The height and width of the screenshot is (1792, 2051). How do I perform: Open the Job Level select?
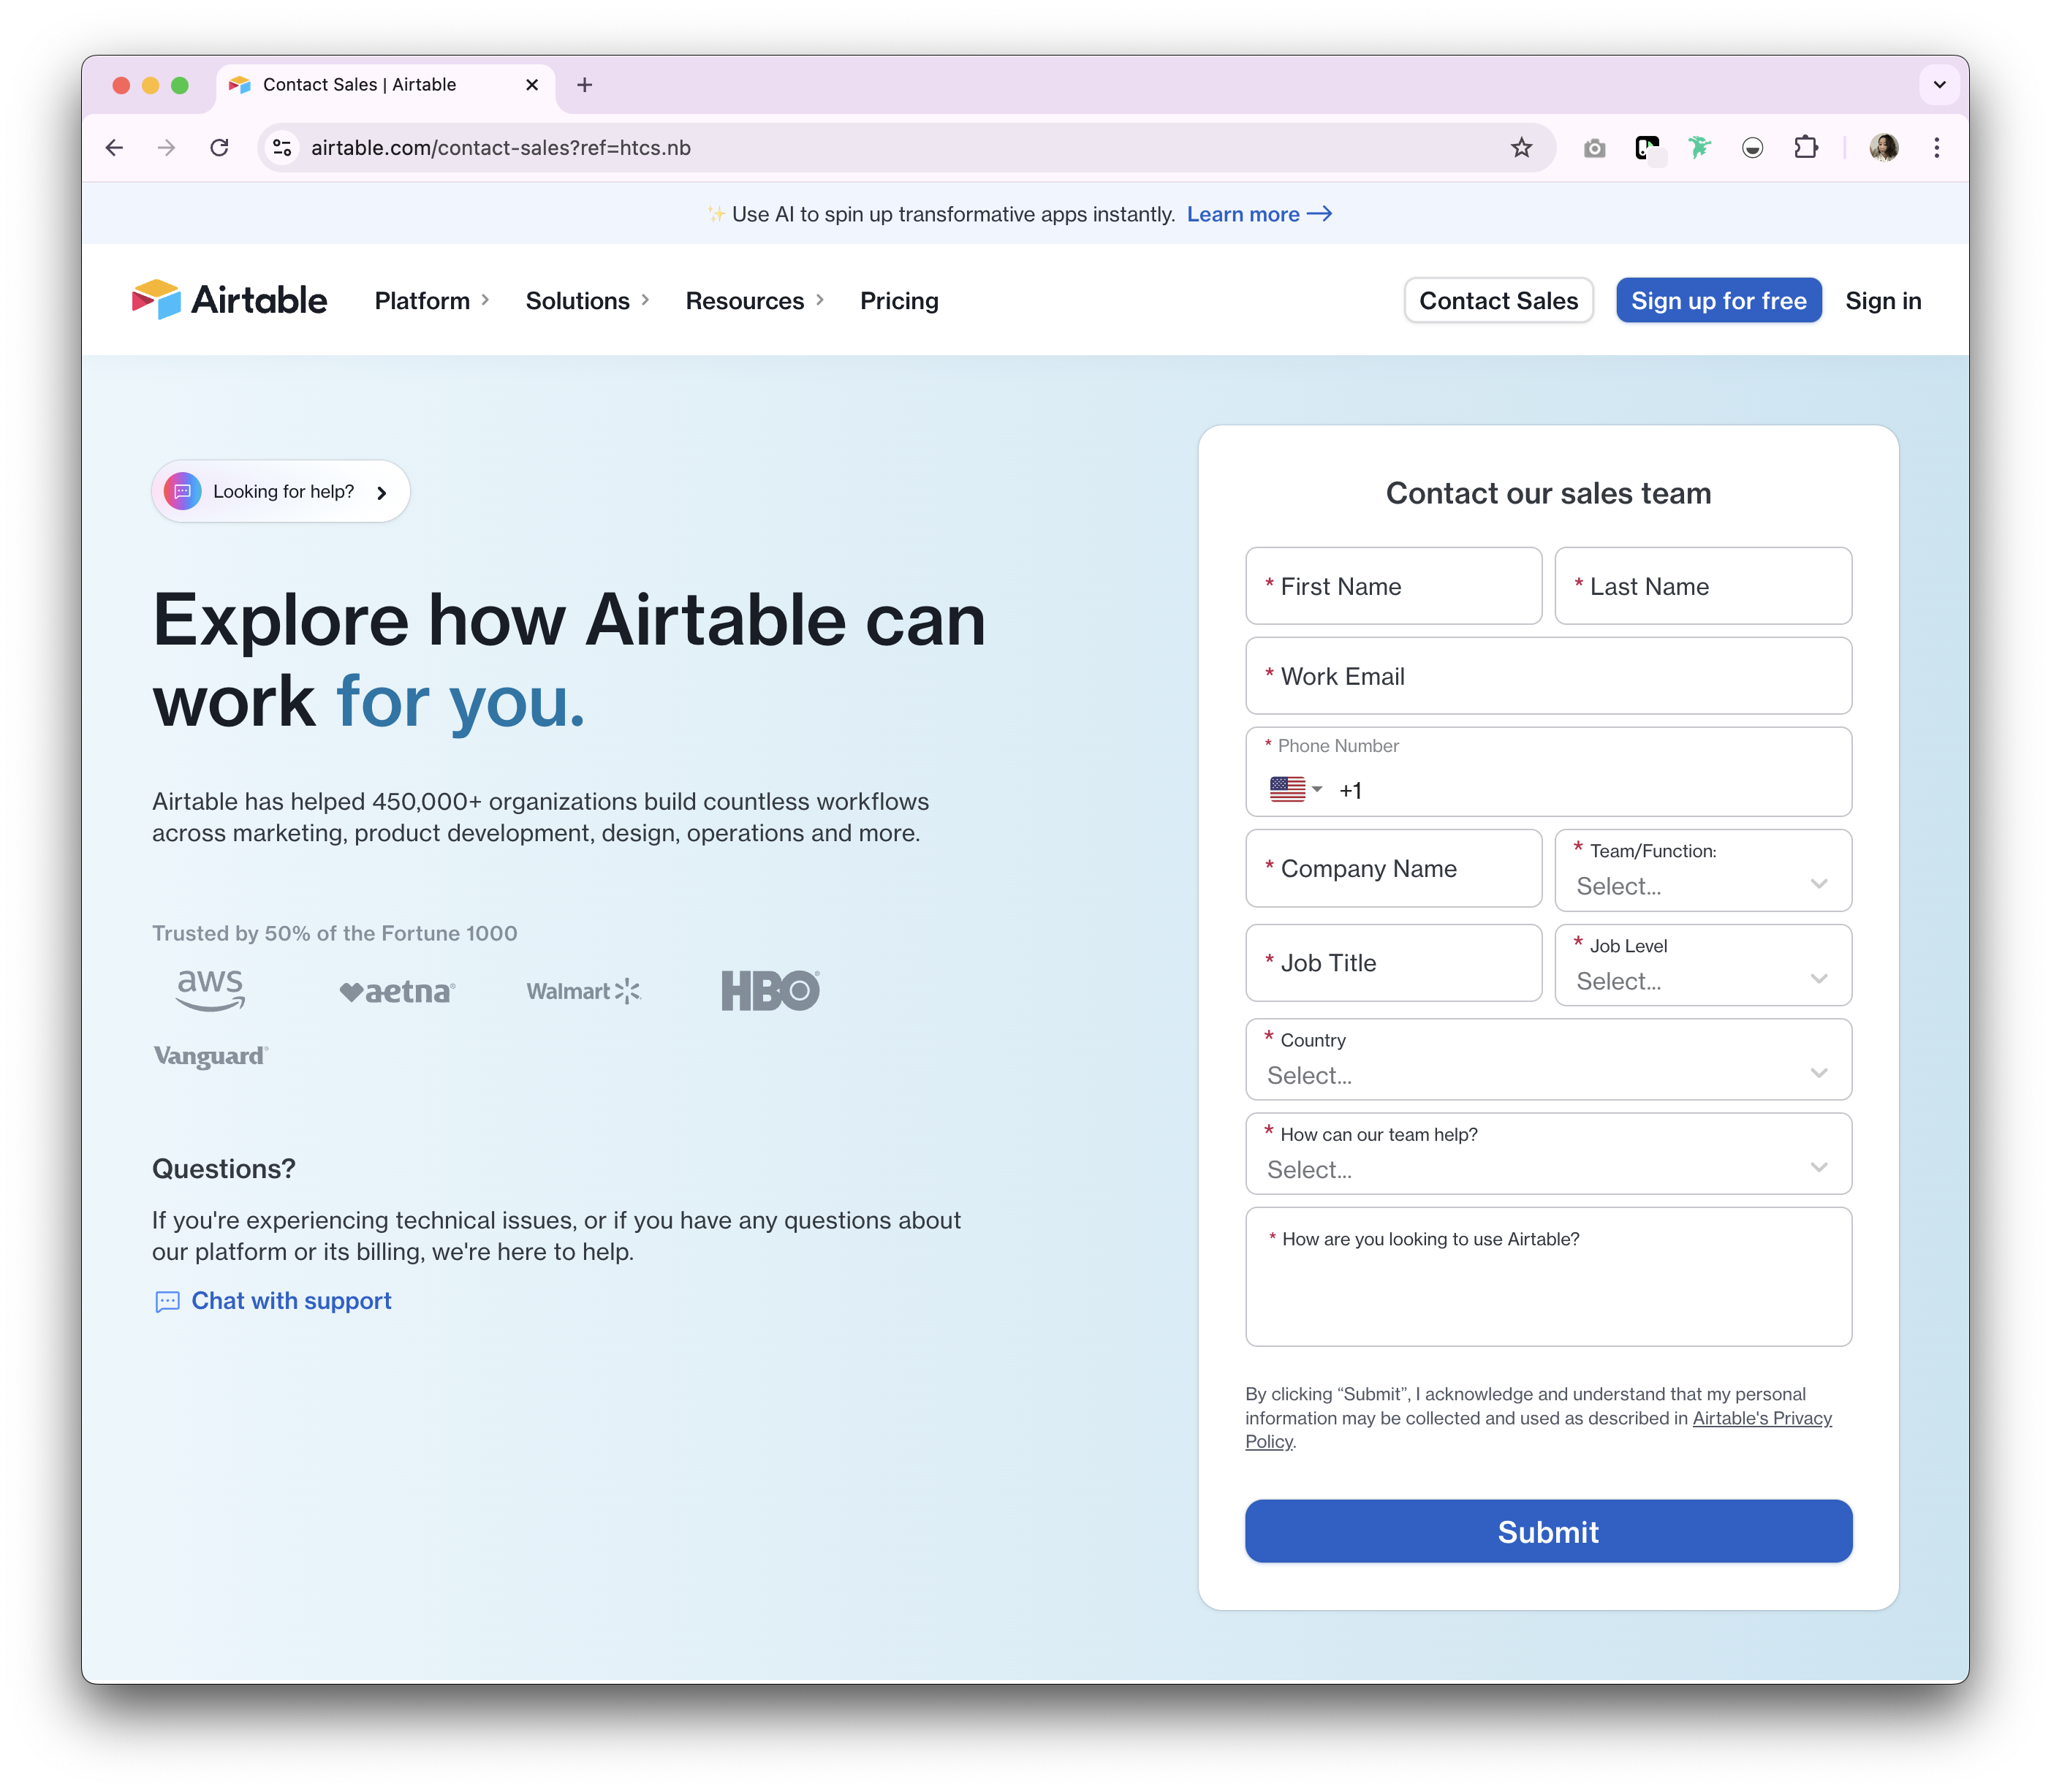(x=1702, y=980)
